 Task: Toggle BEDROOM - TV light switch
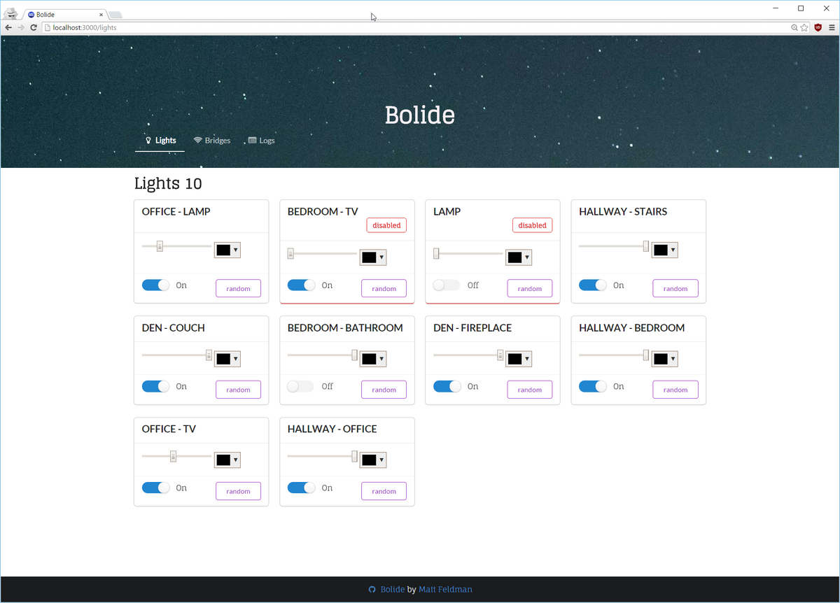point(302,285)
